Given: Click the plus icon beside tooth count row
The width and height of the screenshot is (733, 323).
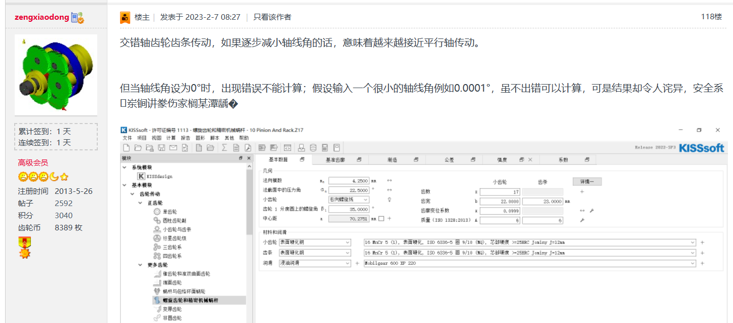Looking at the screenshot, I should coord(582,192).
